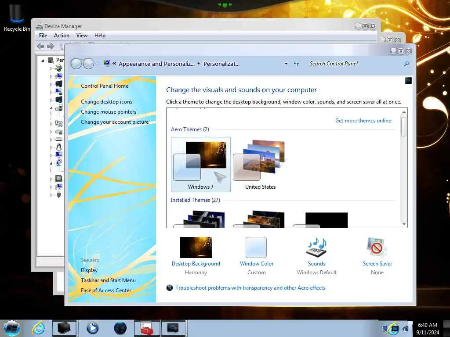Open the Help menu in Device Manager
The image size is (450, 337).
point(100,36)
